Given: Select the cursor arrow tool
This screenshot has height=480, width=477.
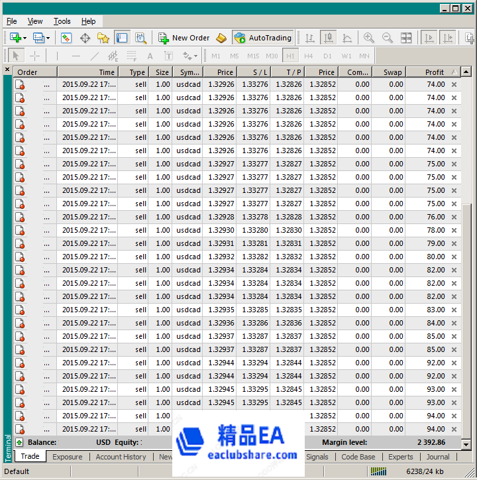Looking at the screenshot, I should coord(16,56).
